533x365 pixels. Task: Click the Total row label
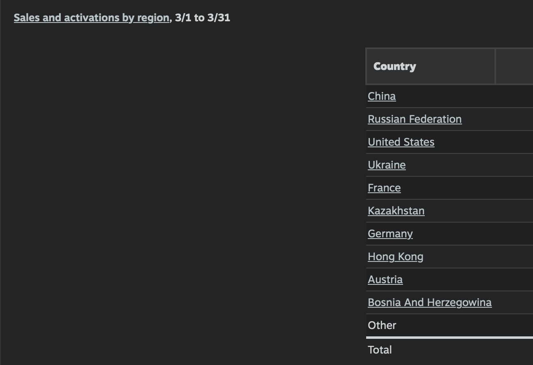coord(380,350)
